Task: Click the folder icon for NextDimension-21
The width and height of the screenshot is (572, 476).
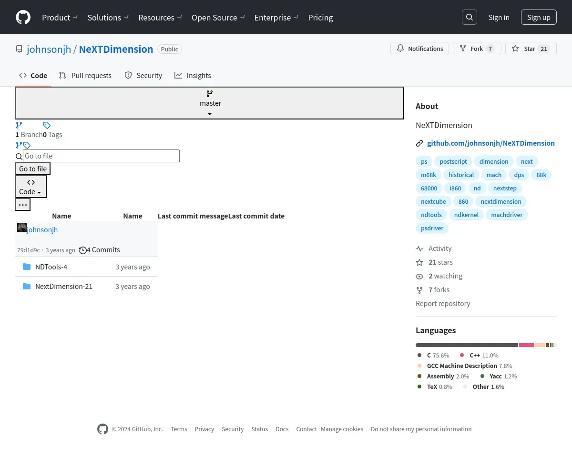Action: tap(27, 286)
